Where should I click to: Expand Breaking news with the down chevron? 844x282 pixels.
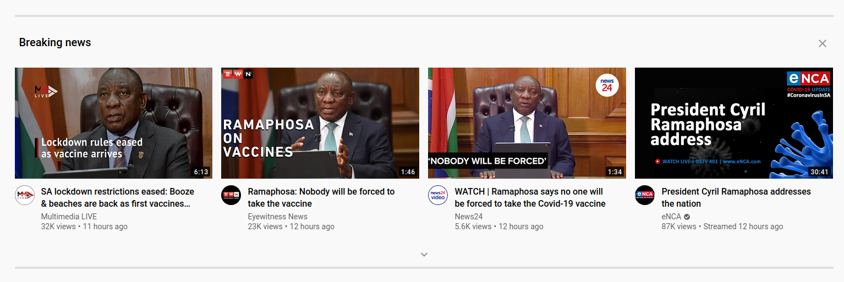click(x=424, y=255)
